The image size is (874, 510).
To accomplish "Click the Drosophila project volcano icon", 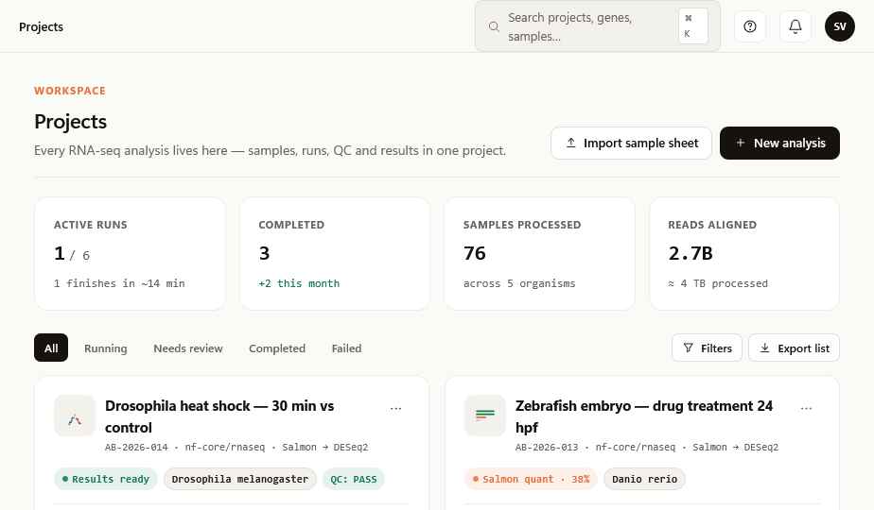I will click(x=75, y=416).
